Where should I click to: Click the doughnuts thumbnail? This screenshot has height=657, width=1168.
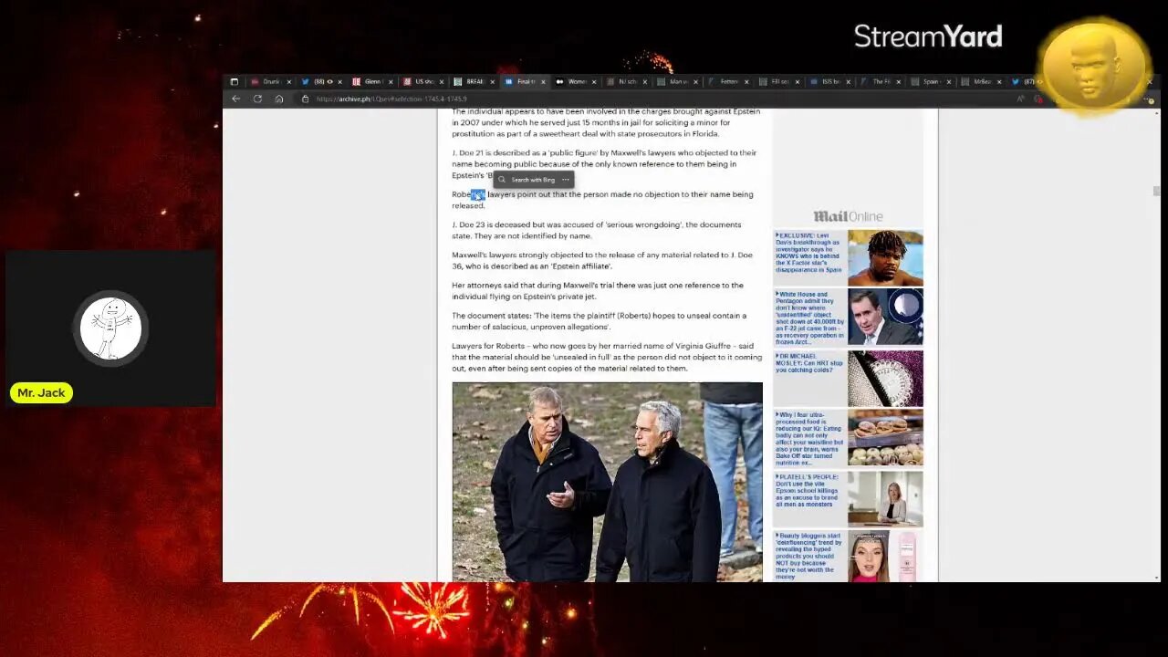(885, 438)
